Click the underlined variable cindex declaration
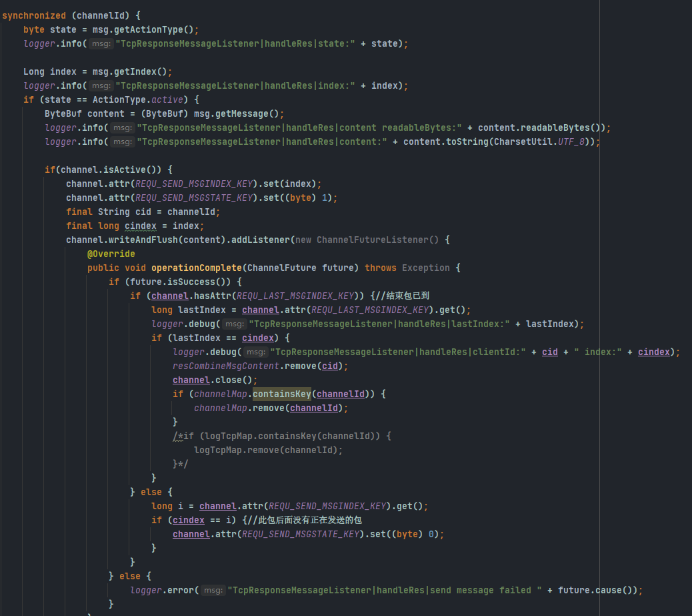 click(140, 226)
